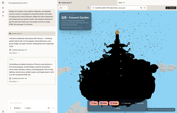Click the sidebar search icon
This screenshot has width=177, height=113.
point(3,16)
